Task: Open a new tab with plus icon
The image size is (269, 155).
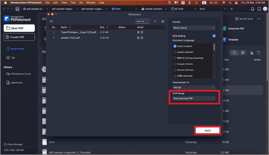Action: tap(232, 9)
